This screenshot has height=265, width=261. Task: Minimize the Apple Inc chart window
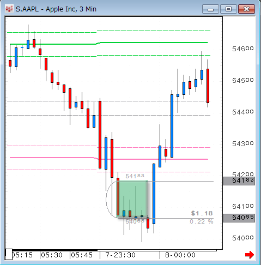point(210,9)
